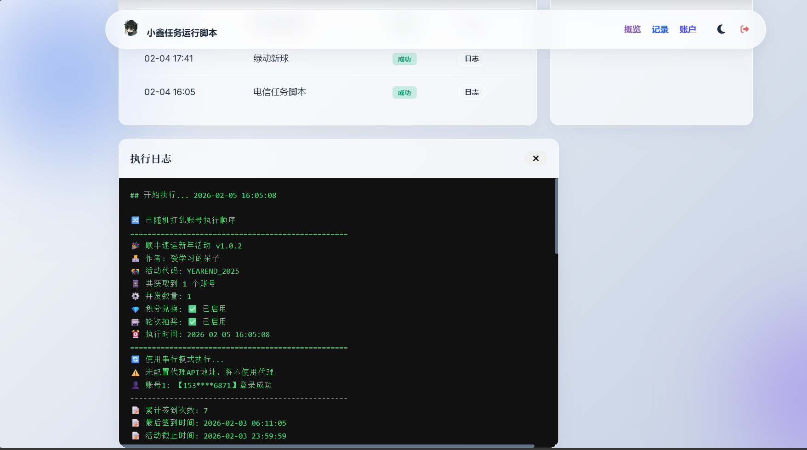
Task: Click the 已启用 checkmark for 轮次抽奖
Action: pos(193,321)
